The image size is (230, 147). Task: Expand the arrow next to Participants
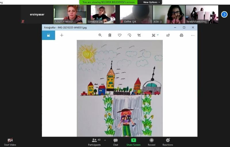(x=105, y=140)
